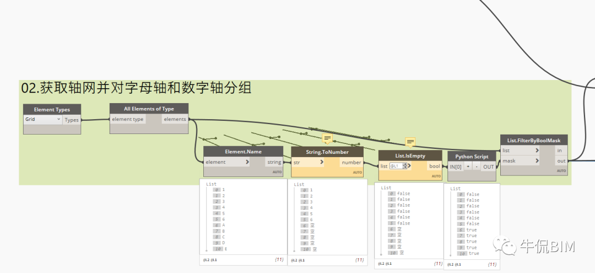Select the All Elements of Type node header

click(149, 109)
